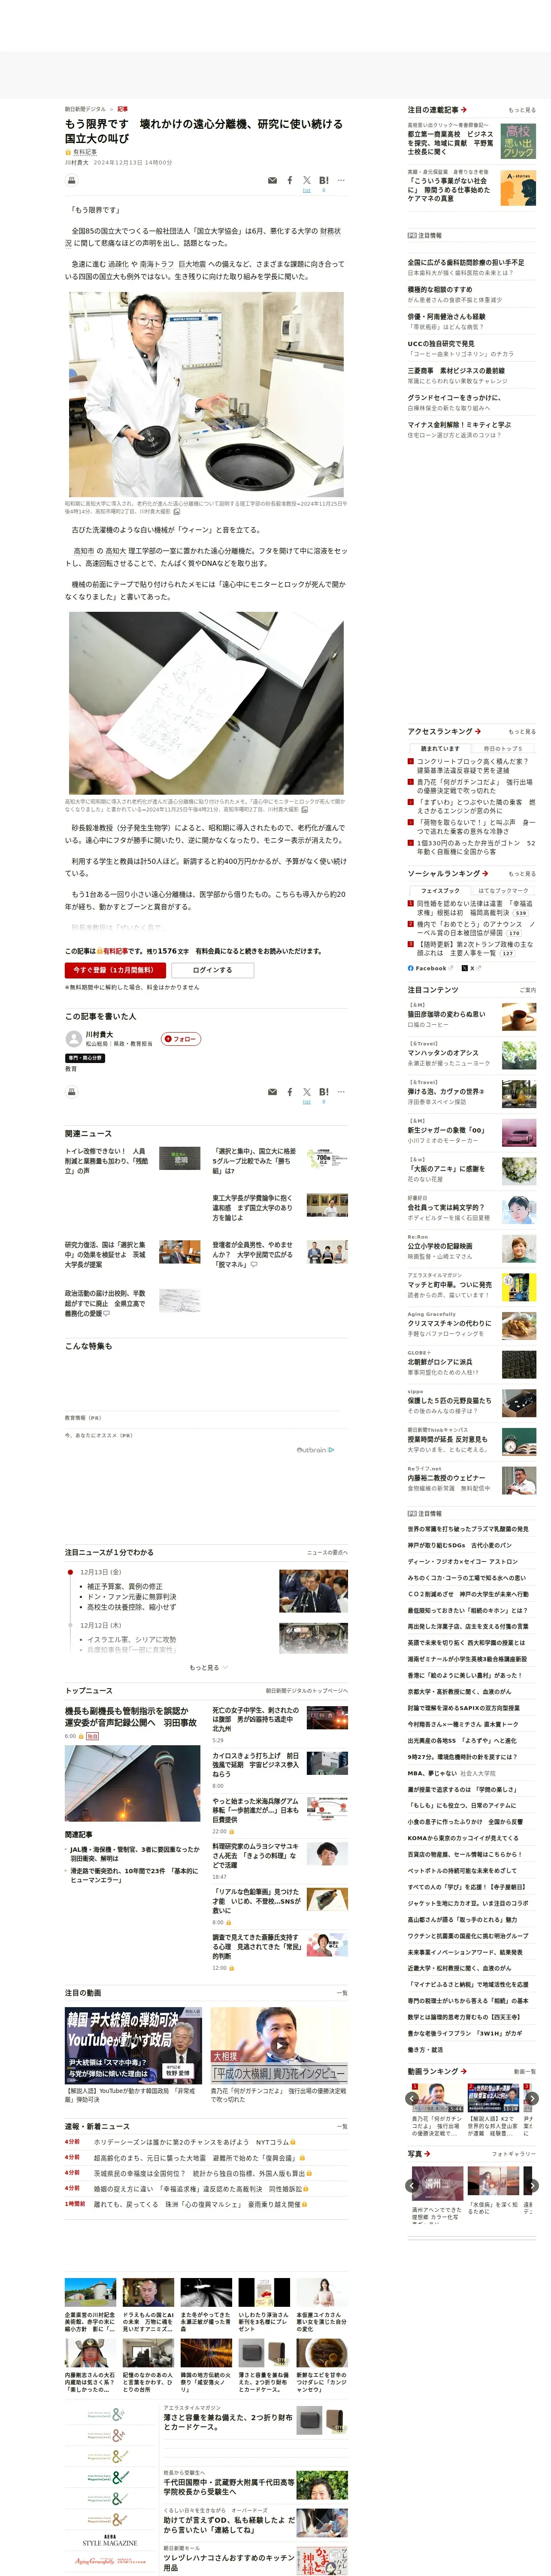
Task: Click 記事 breadcrumb label
Action: tap(123, 109)
